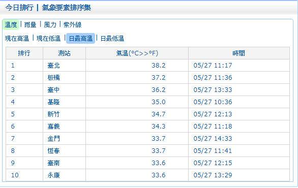Image resolution: width=298 pixels, height=188 pixels.
Task: Click the 36.2 temperature value
Action: tap(159, 90)
